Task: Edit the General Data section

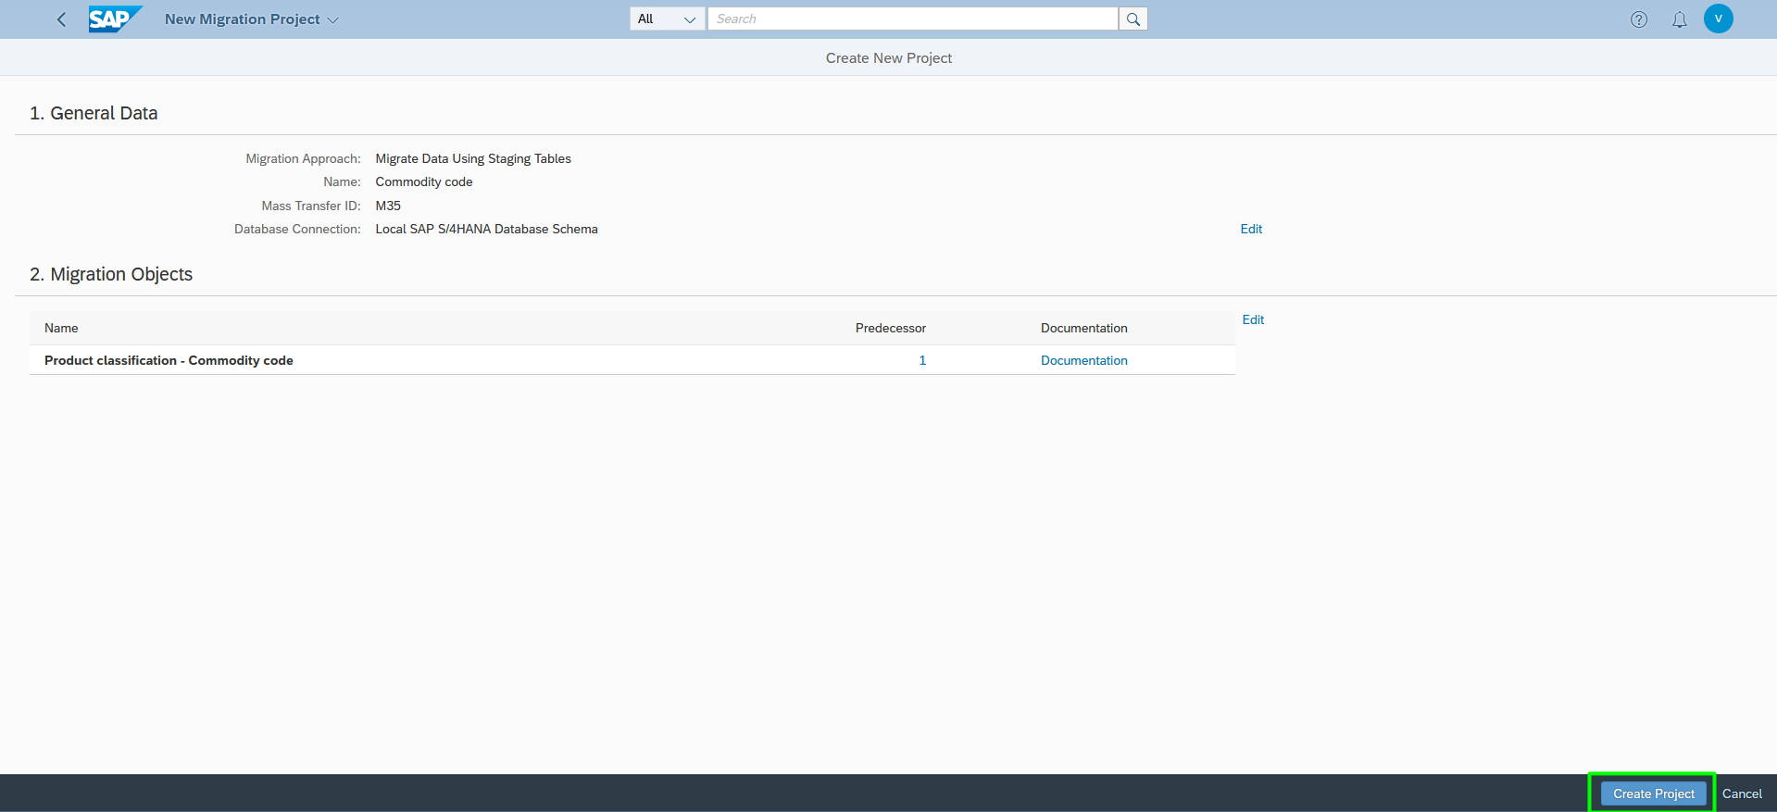Action: point(1251,229)
